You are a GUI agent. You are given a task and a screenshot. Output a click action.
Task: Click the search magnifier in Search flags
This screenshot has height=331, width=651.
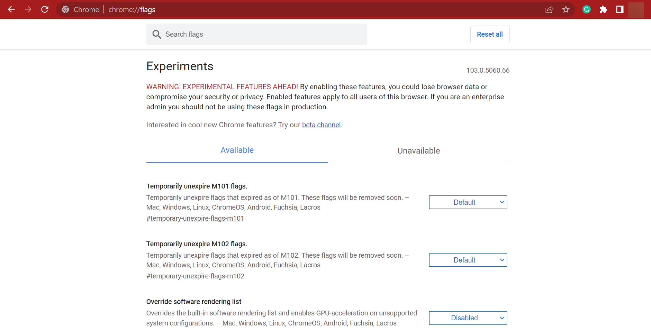(157, 34)
